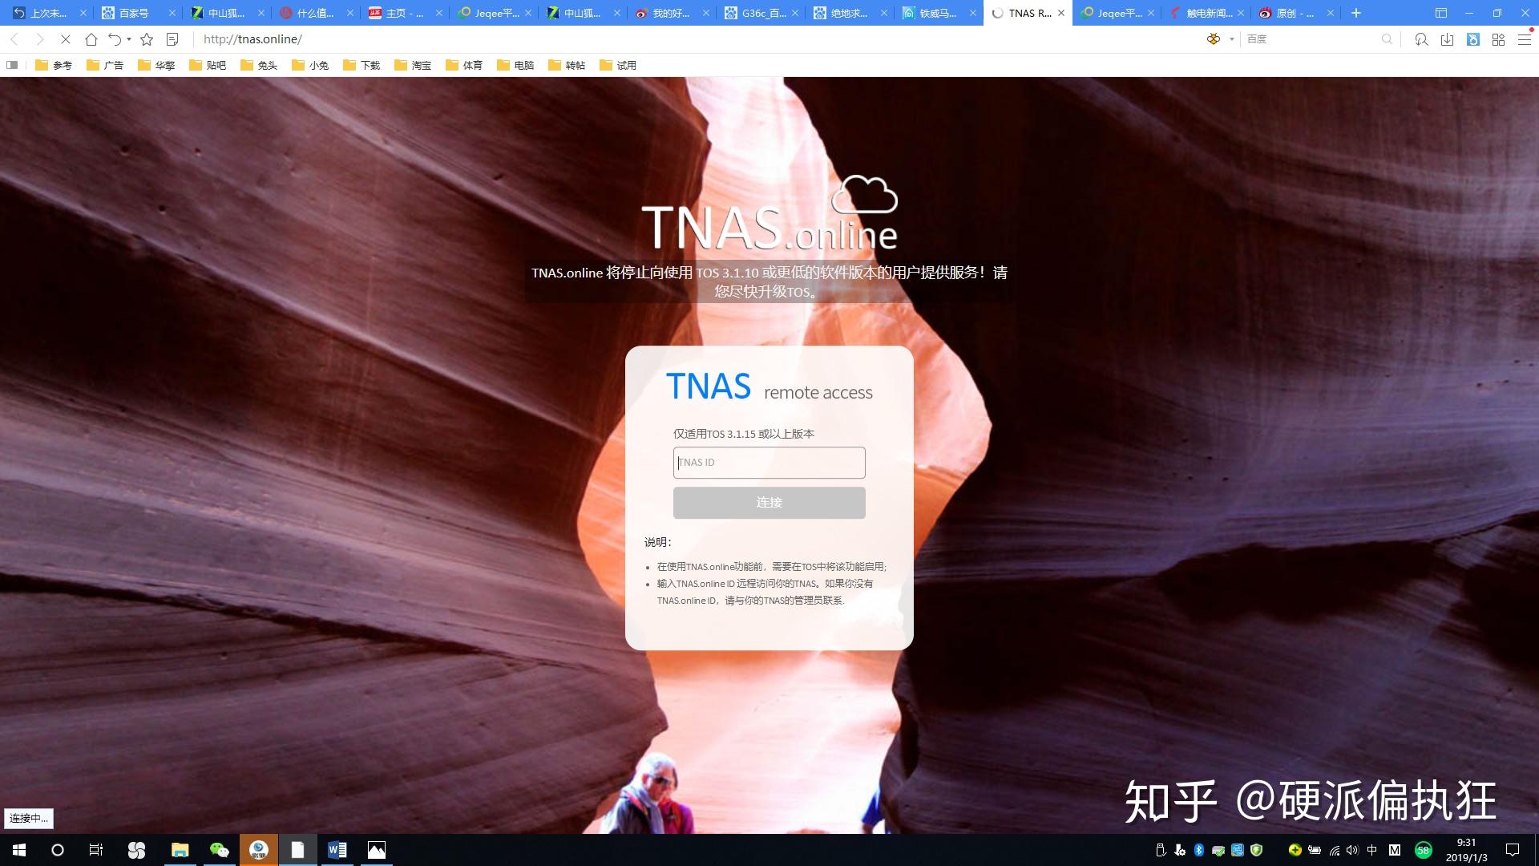Open the downloads icon in the toolbar
The image size is (1539, 866).
pos(1447,39)
